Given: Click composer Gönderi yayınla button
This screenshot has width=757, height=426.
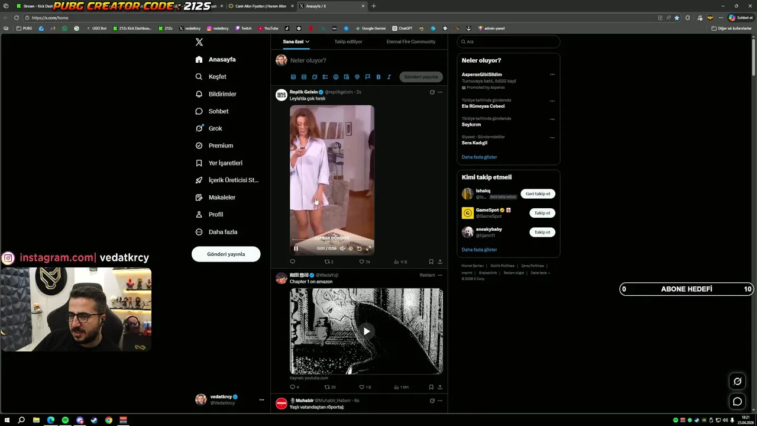Looking at the screenshot, I should [x=421, y=77].
